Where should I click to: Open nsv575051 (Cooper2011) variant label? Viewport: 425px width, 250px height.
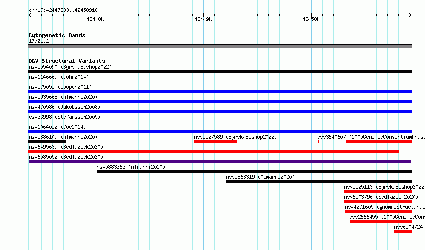[60, 87]
